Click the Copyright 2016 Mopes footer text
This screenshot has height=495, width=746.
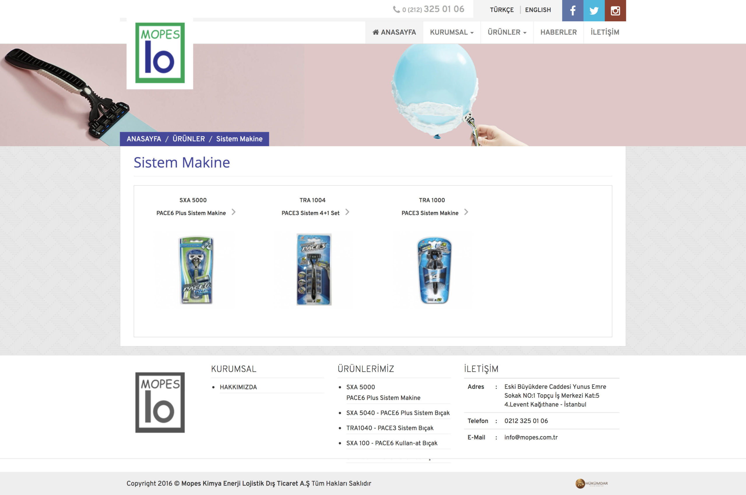point(249,483)
